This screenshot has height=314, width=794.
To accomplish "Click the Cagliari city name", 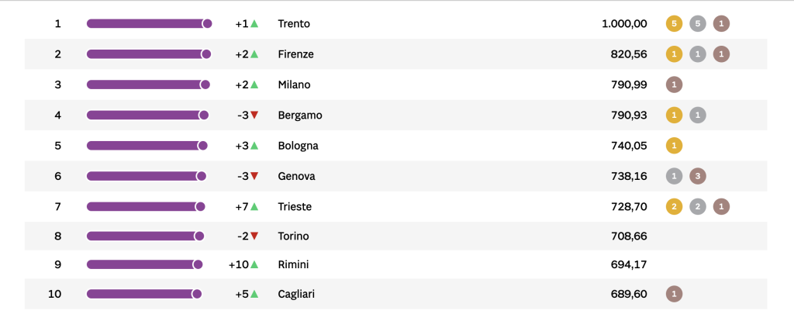I will (296, 294).
